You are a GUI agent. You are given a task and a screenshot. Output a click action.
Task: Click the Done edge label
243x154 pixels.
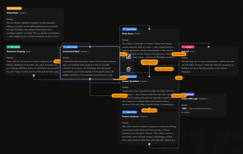click(x=179, y=78)
